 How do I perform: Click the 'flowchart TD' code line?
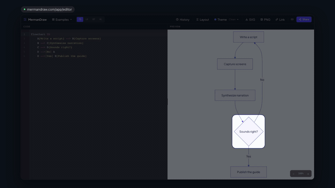[40, 34]
